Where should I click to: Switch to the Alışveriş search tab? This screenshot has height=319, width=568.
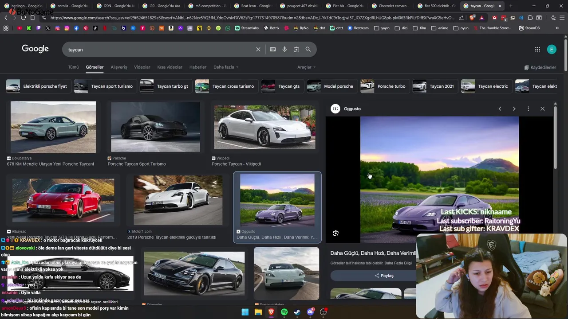click(x=119, y=67)
